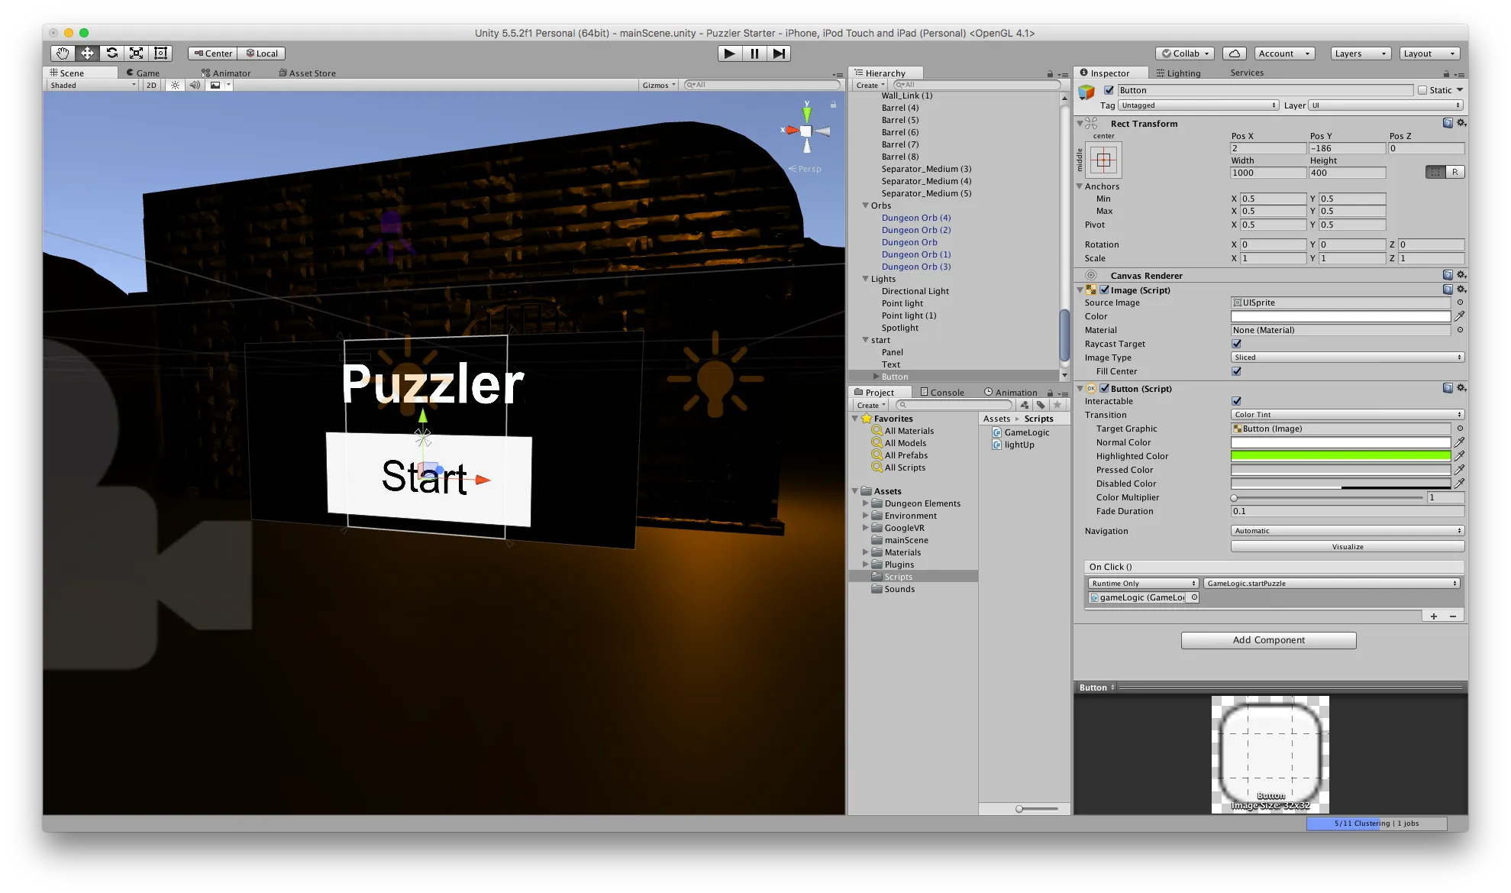Select the Scale tool
The height and width of the screenshot is (893, 1511).
(x=136, y=53)
